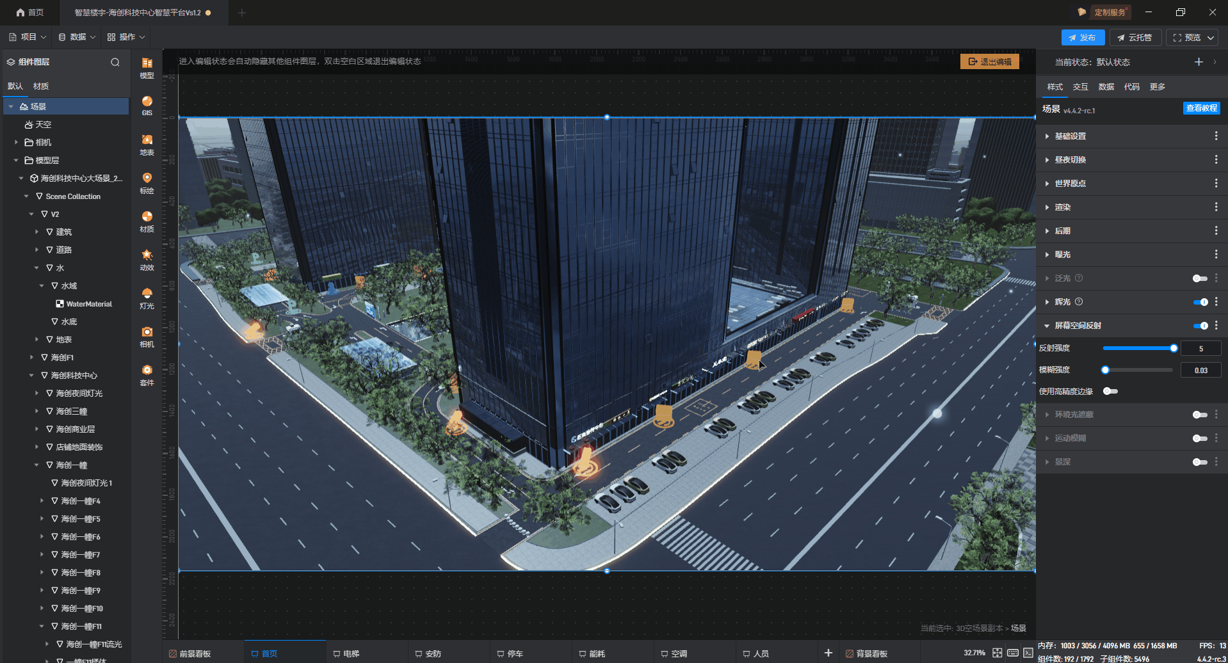Switch to the 交互 tab

[x=1080, y=87]
